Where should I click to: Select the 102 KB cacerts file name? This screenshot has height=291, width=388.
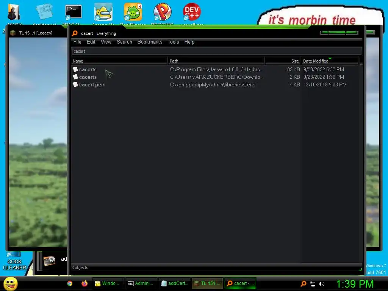tap(88, 70)
